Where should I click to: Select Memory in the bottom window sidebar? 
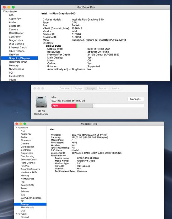pos(25,175)
